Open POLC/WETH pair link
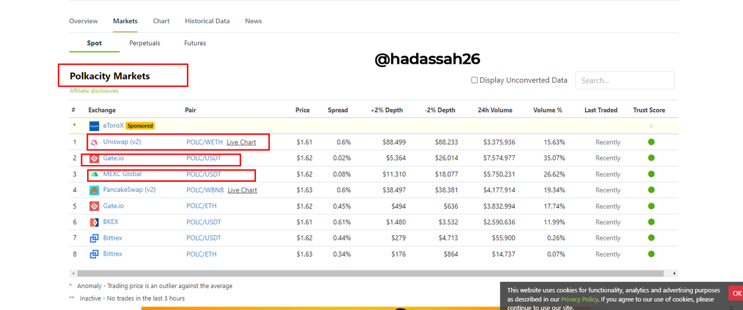 (204, 142)
